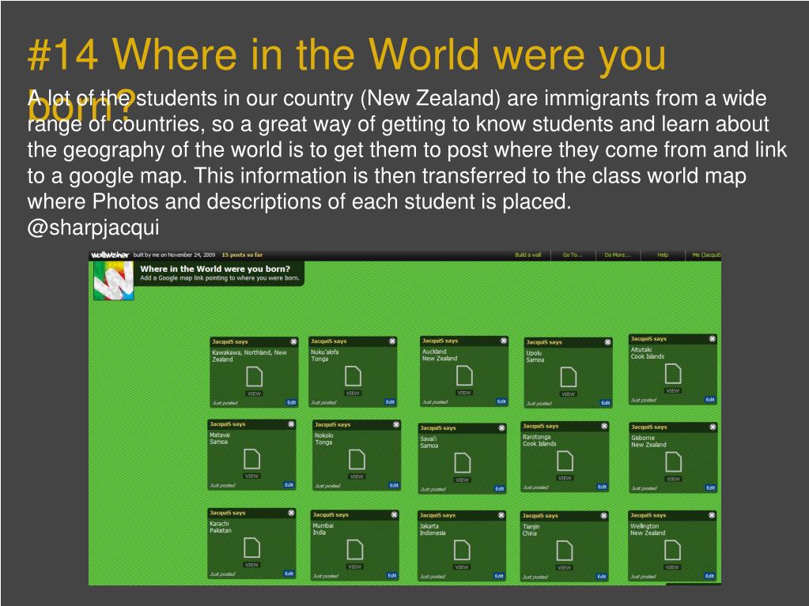Click document icon on Karachi note

tap(251, 548)
